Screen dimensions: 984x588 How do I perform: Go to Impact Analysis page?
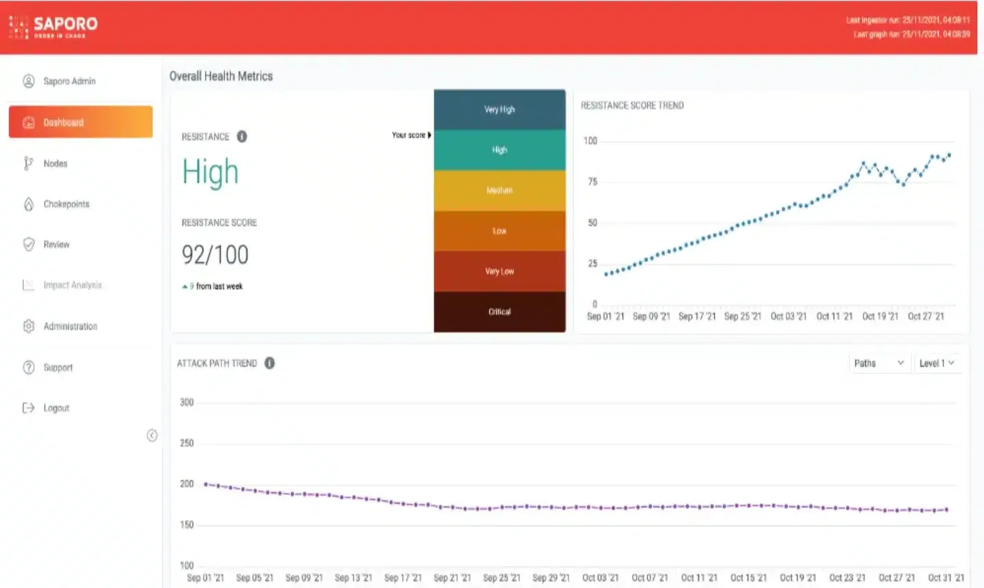click(x=72, y=285)
